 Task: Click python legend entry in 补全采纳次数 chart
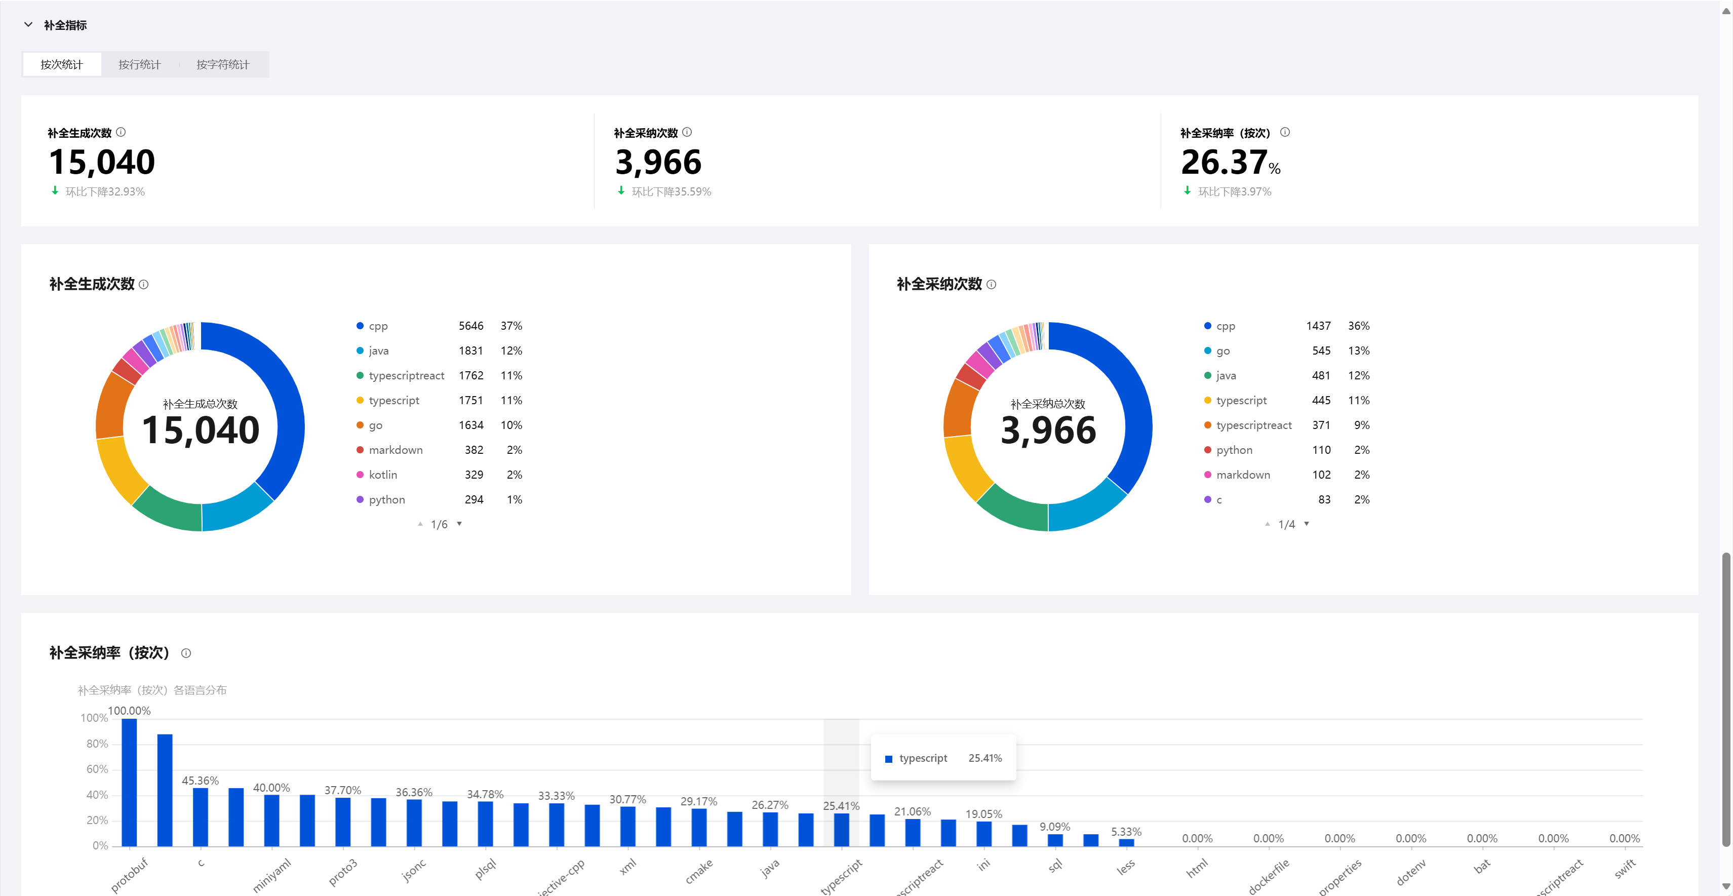point(1234,450)
